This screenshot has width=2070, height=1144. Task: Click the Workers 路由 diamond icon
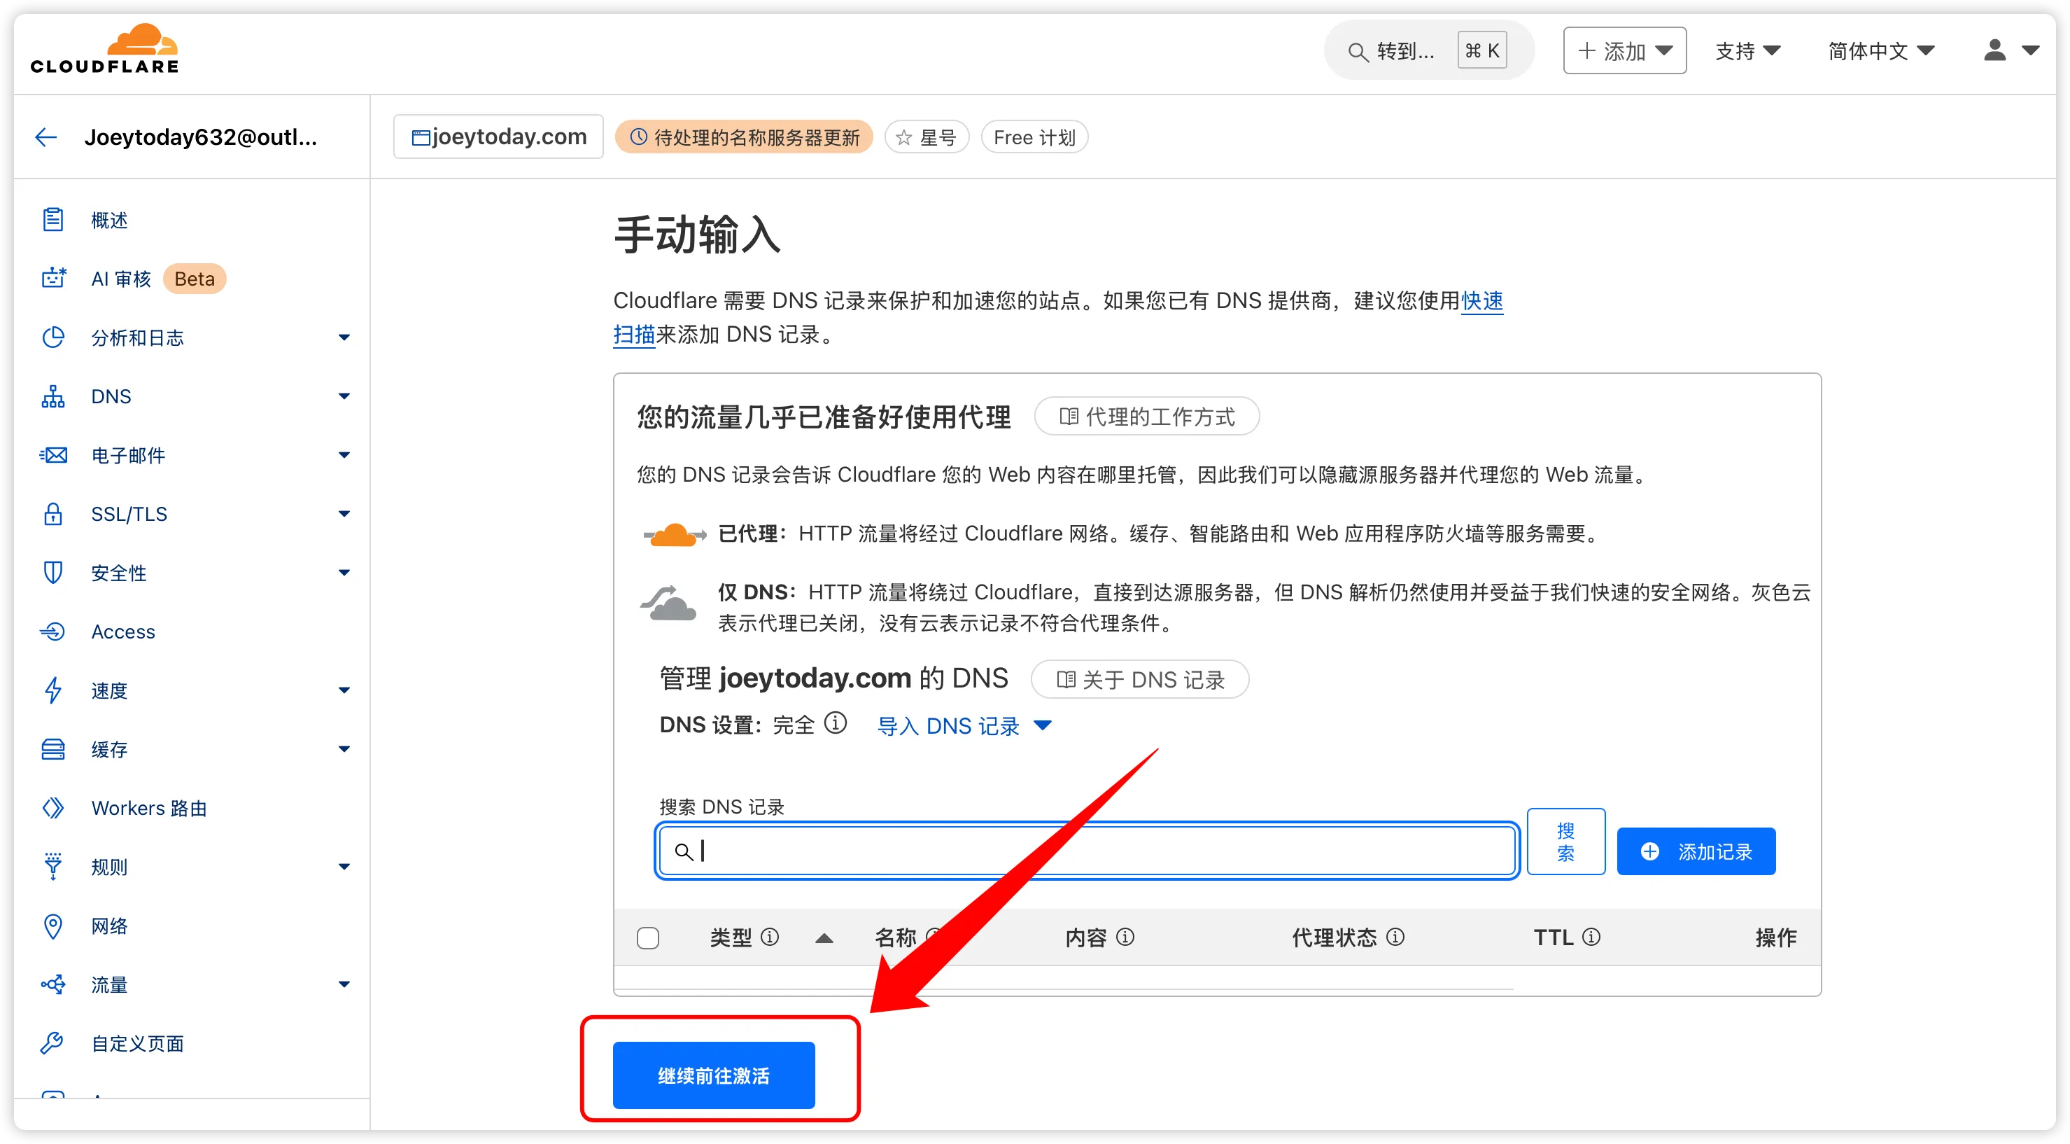click(53, 807)
